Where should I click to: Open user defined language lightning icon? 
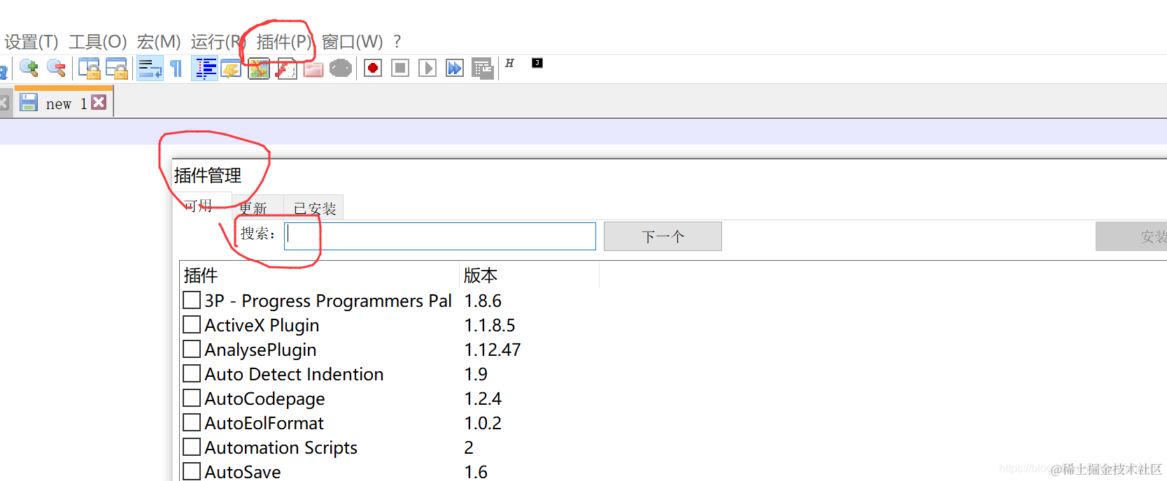coord(231,69)
